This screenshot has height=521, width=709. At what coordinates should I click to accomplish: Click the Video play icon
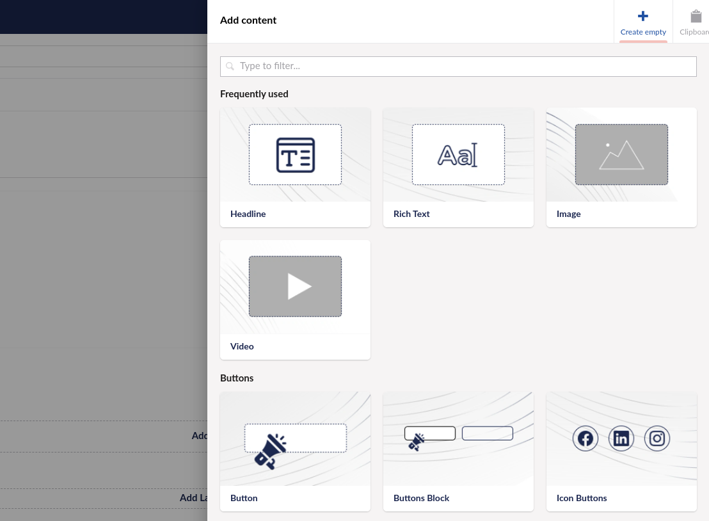(298, 287)
